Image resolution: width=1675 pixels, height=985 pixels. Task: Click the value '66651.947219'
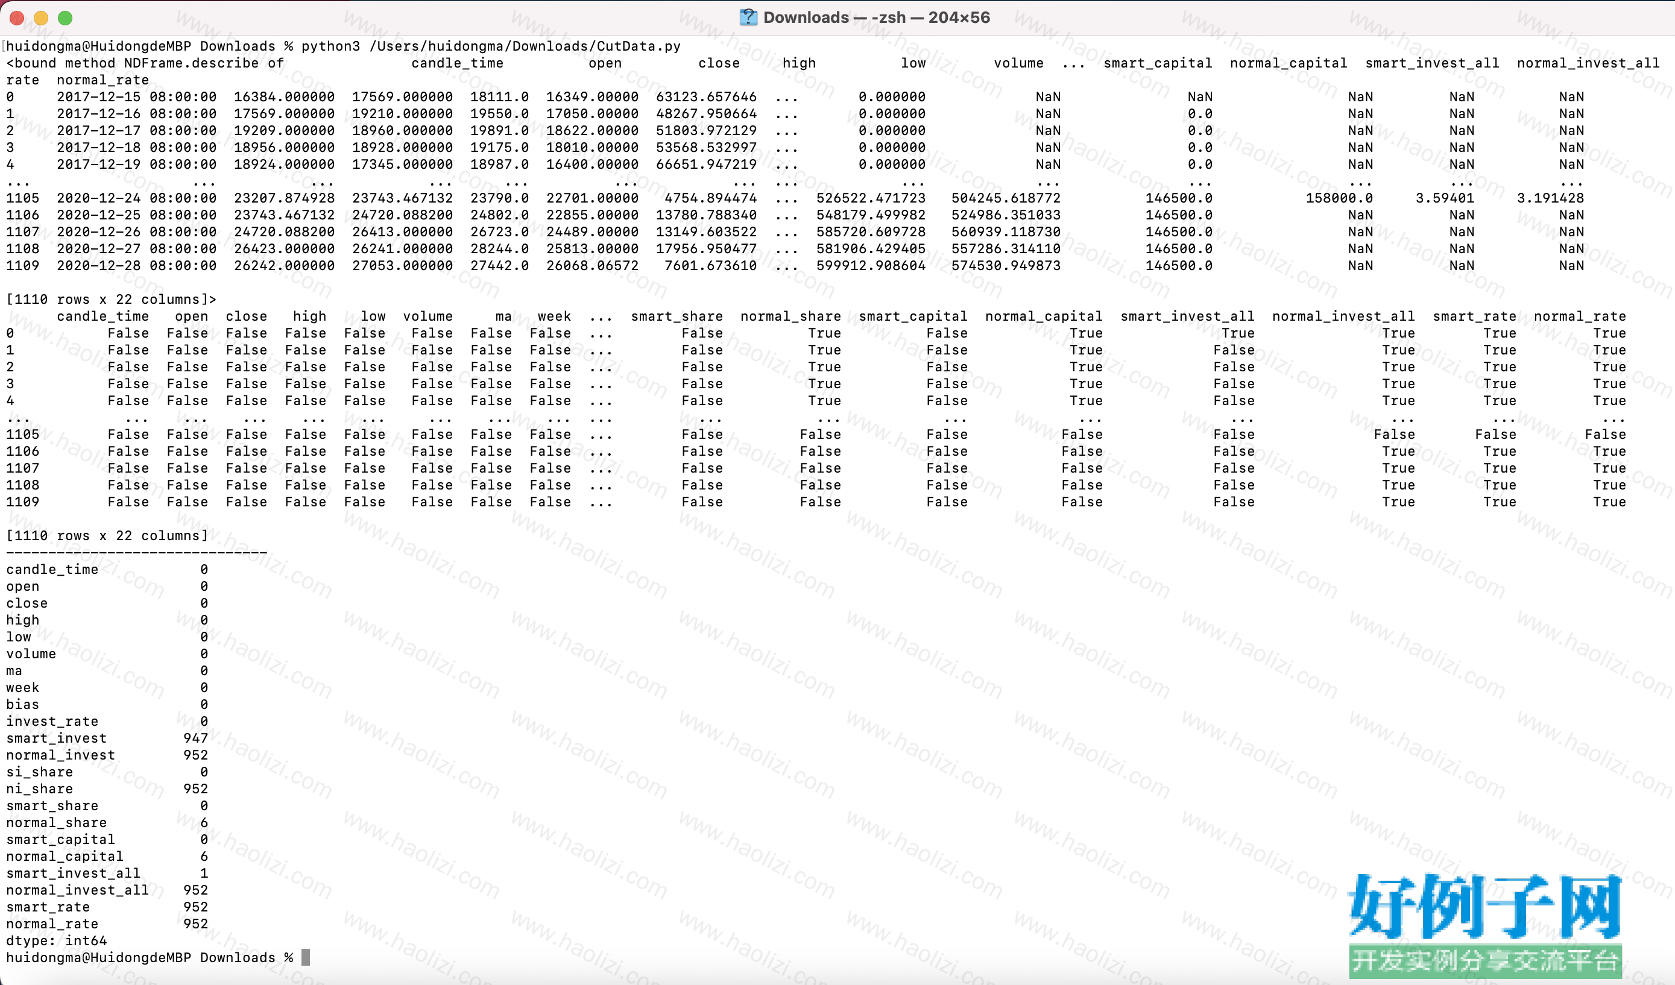coord(706,164)
